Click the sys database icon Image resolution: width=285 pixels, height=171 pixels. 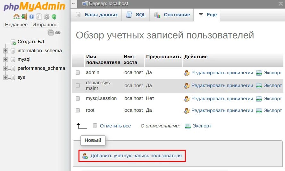[13, 77]
